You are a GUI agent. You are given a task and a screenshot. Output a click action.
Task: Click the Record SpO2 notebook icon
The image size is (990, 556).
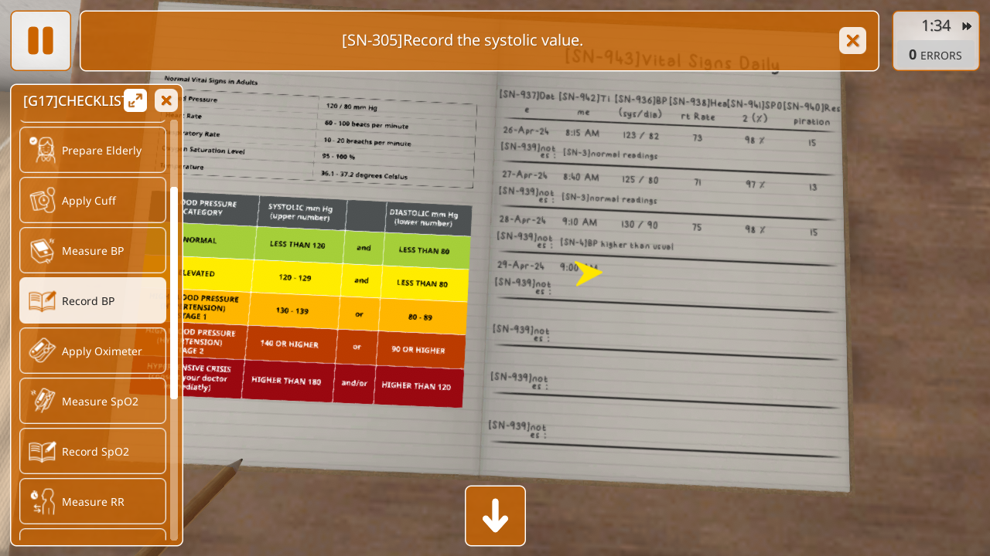[x=43, y=452]
